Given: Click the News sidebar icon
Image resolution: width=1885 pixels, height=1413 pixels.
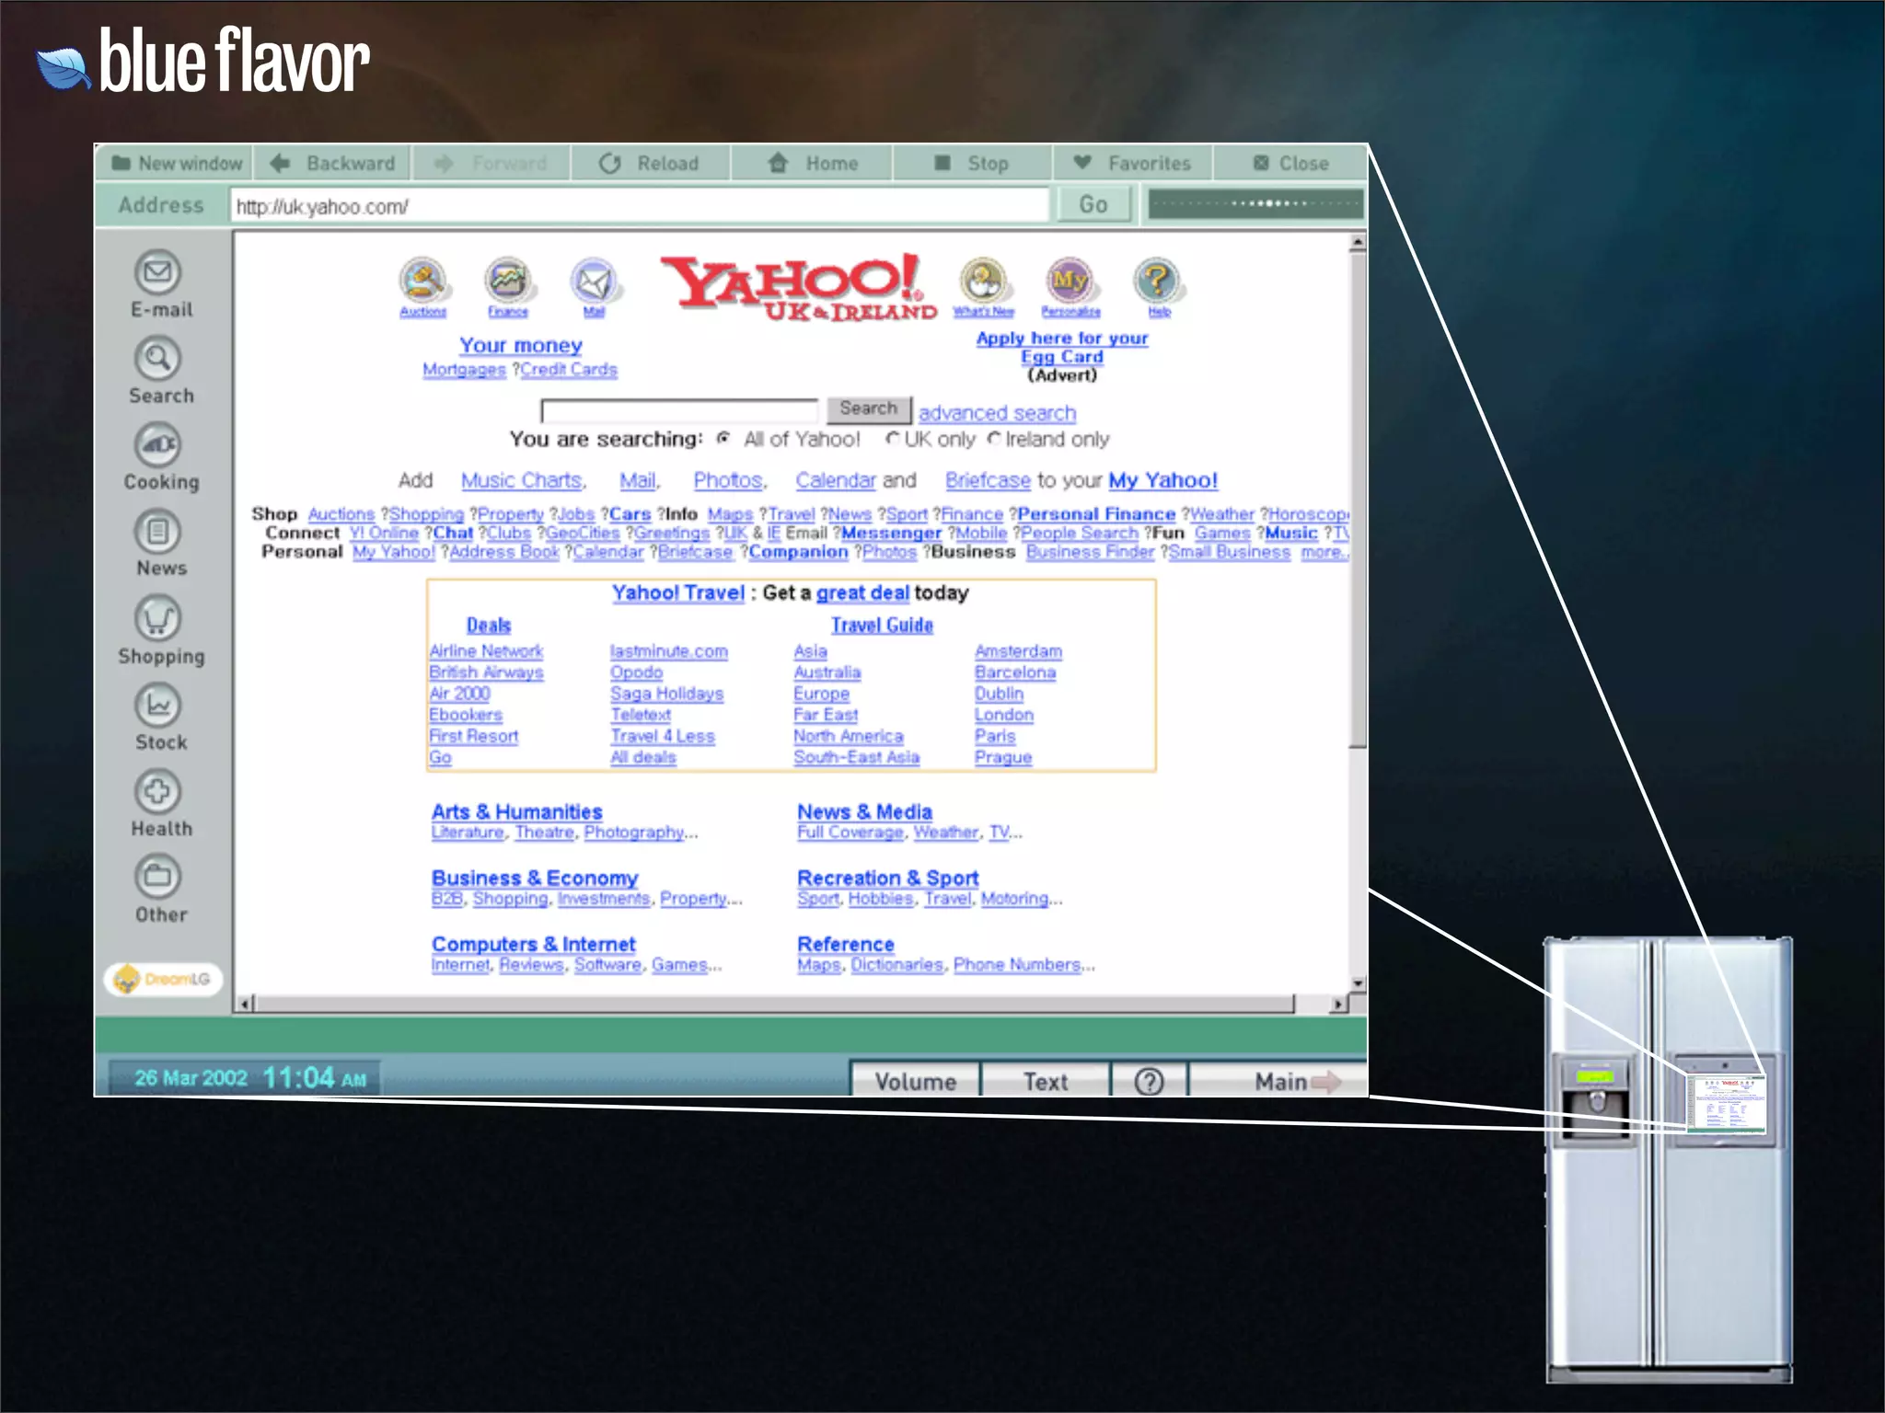Looking at the screenshot, I should (x=158, y=532).
